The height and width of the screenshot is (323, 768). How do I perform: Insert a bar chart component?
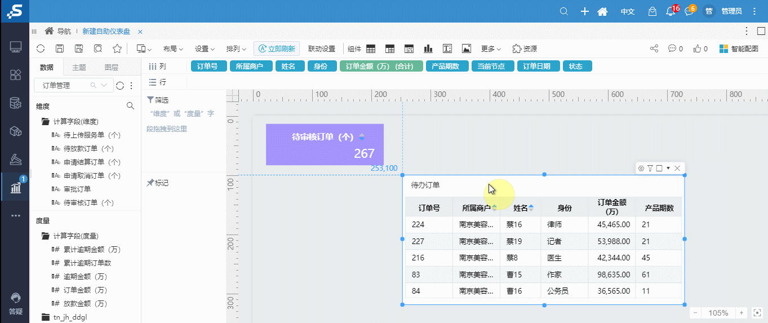(428, 48)
